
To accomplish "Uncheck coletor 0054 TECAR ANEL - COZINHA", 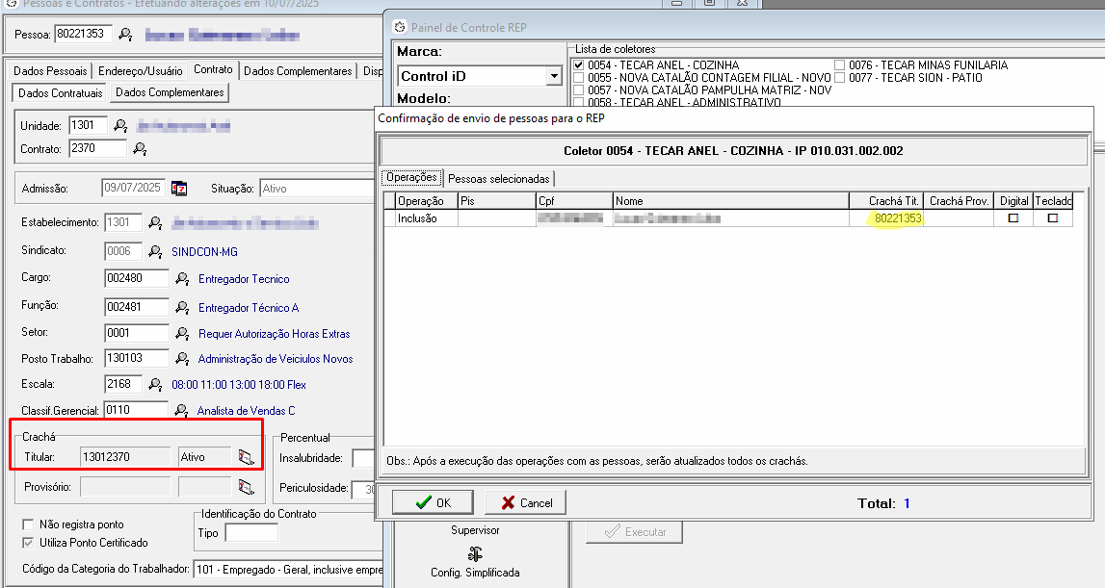I will [x=578, y=65].
